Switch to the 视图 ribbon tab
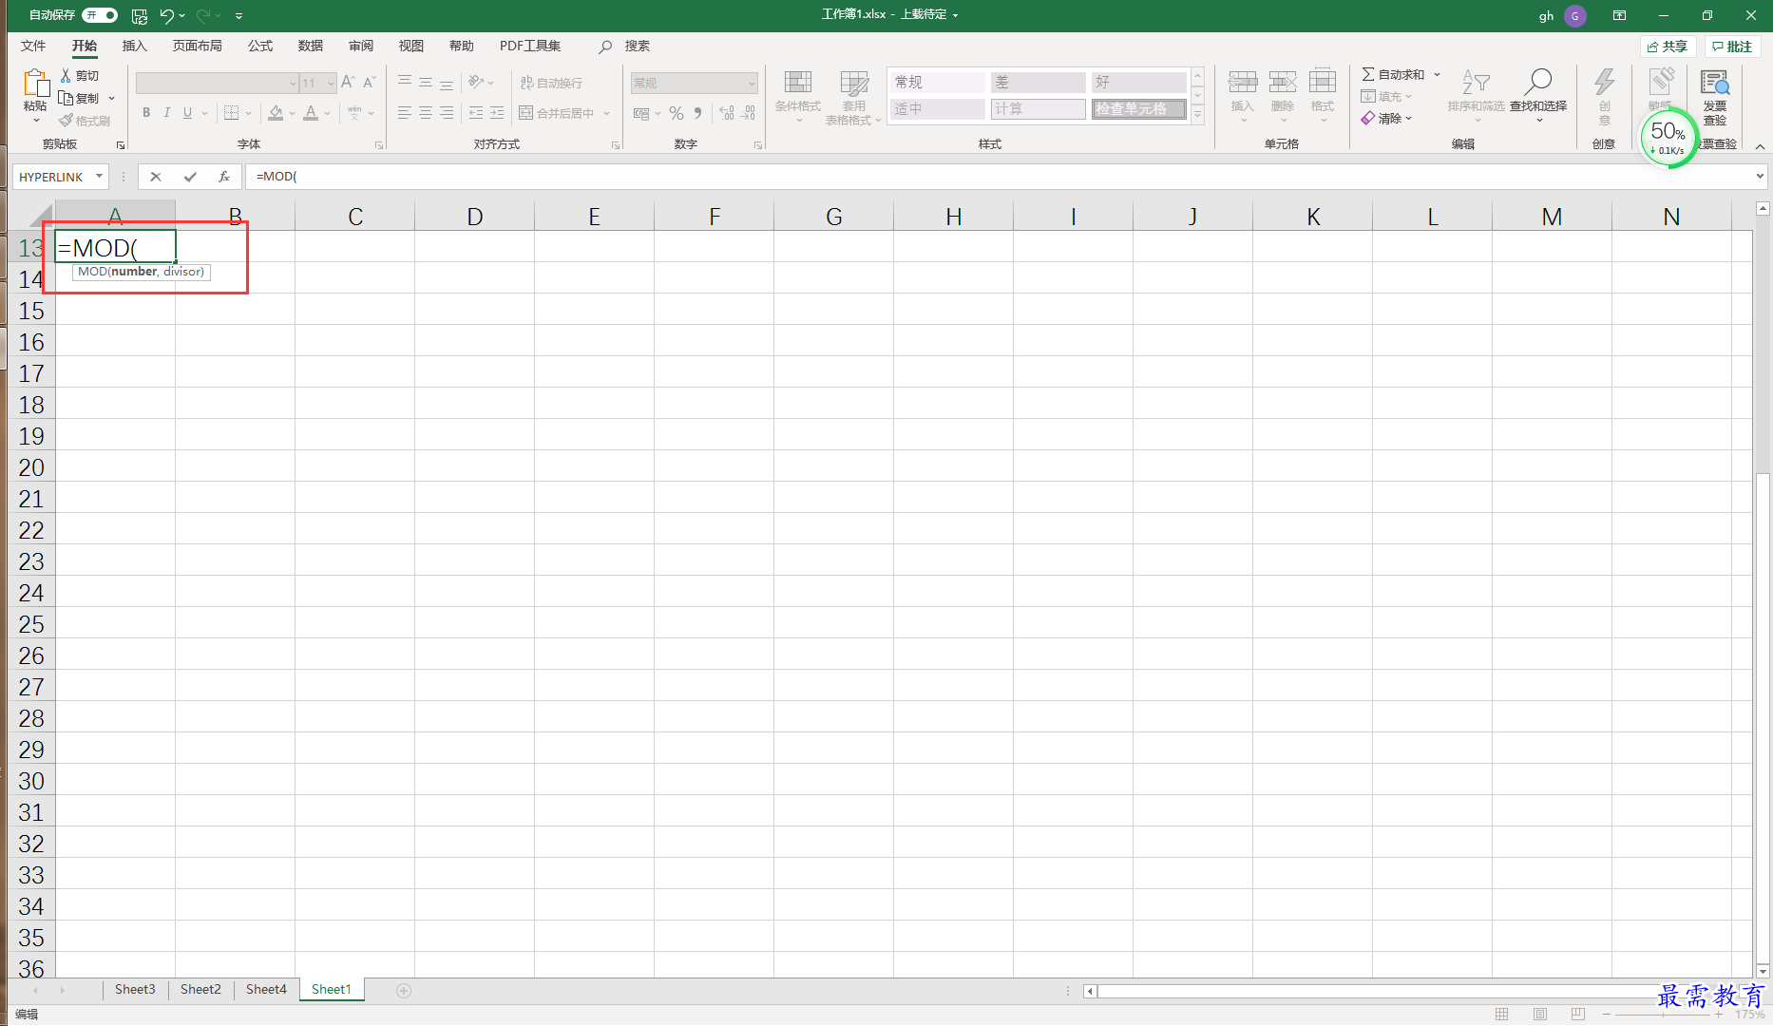This screenshot has width=1773, height=1026. tap(411, 46)
